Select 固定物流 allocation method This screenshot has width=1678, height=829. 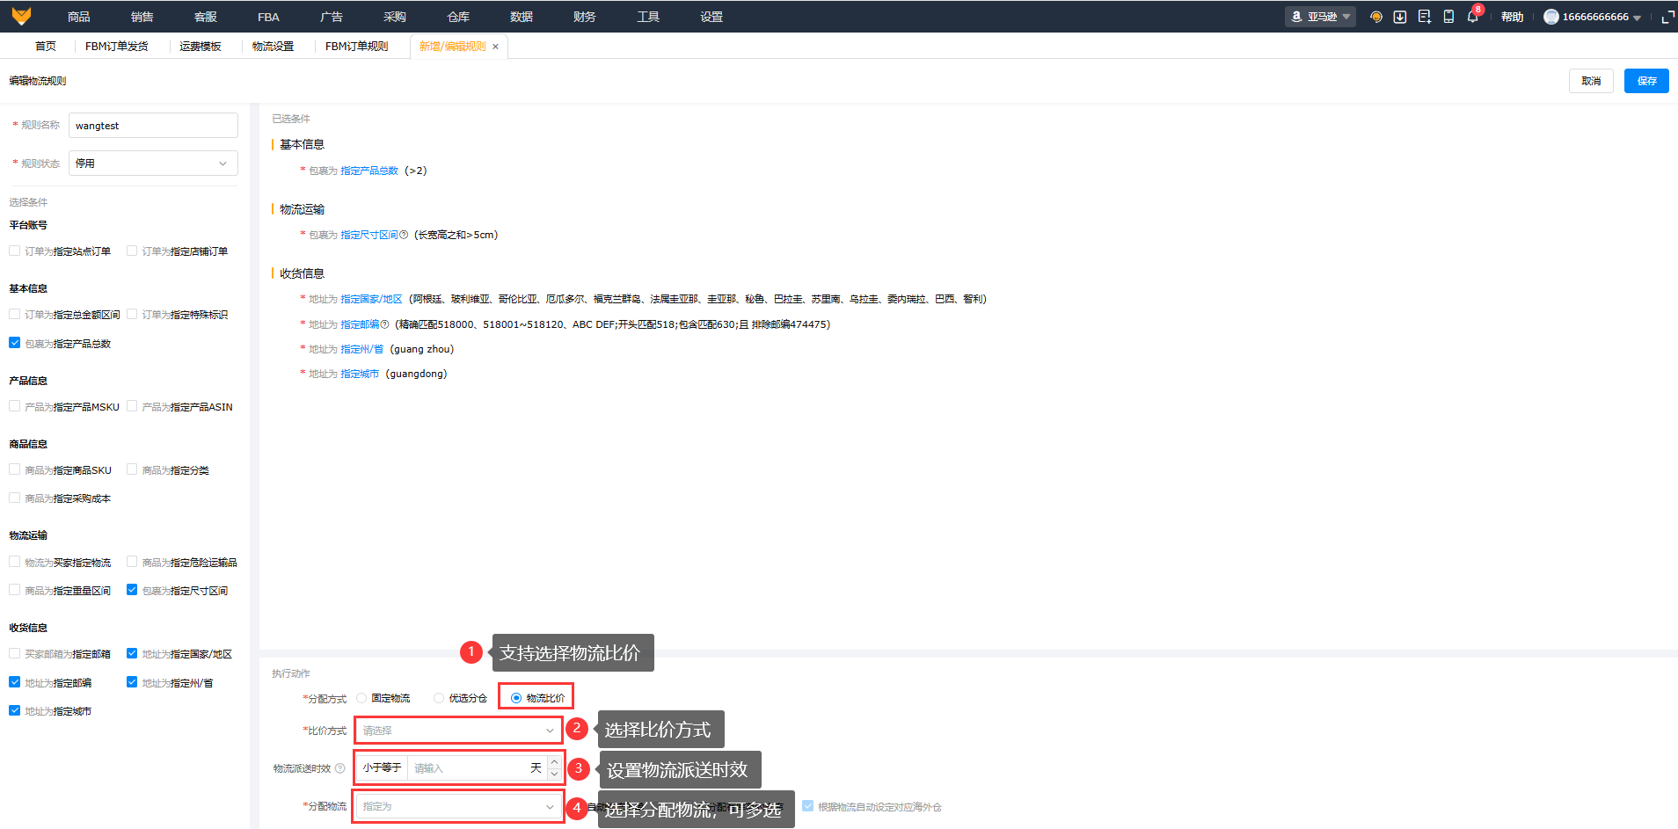tap(361, 698)
